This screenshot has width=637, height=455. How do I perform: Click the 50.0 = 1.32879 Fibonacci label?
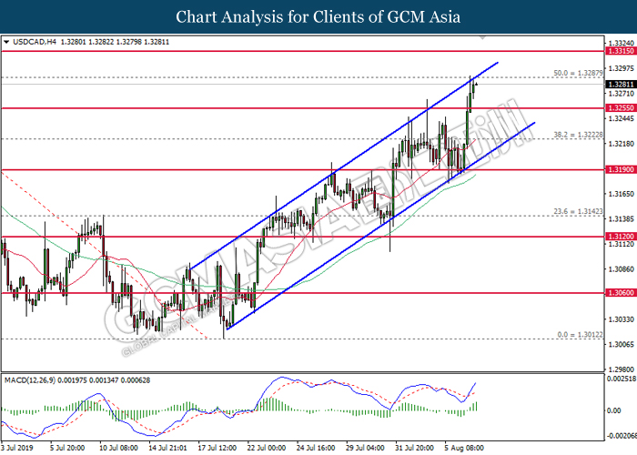pyautogui.click(x=578, y=73)
